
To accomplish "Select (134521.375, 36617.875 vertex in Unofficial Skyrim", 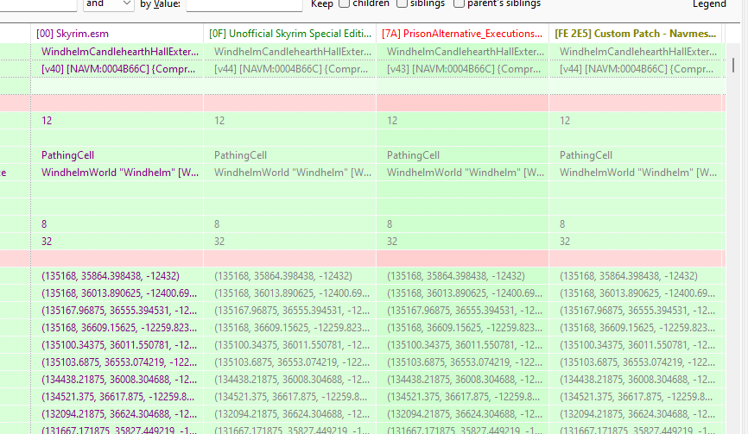I will [x=290, y=397].
